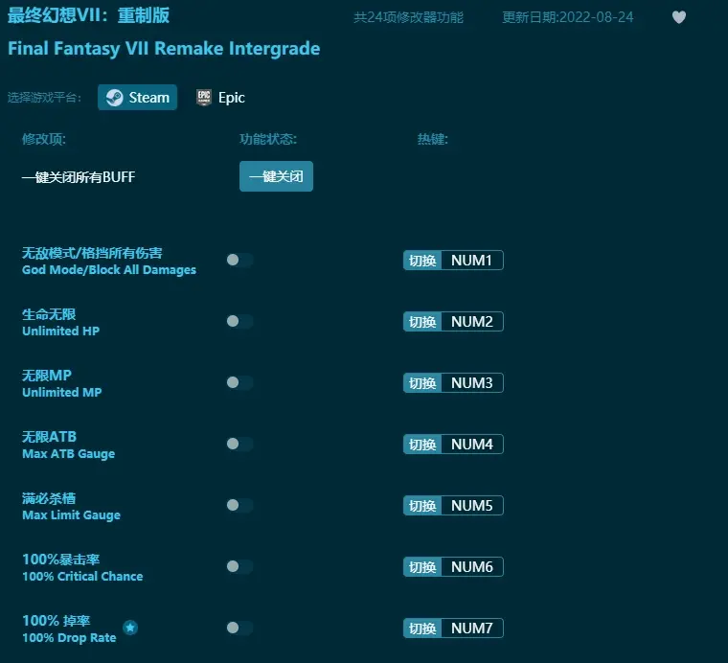The width and height of the screenshot is (728, 663).
Task: Click the NUM3 hotkey field
Action: pos(472,382)
